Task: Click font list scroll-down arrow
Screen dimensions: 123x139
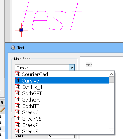Action: [x=111, y=131]
